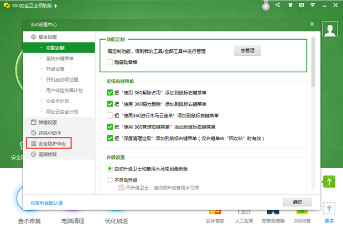Viewport: 343px width, 228px height.
Task: Click 恢复所有默认值 link
Action: [46, 203]
